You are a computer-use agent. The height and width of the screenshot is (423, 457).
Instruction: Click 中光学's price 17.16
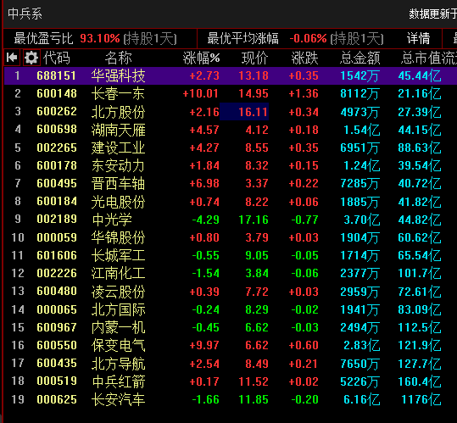click(254, 220)
